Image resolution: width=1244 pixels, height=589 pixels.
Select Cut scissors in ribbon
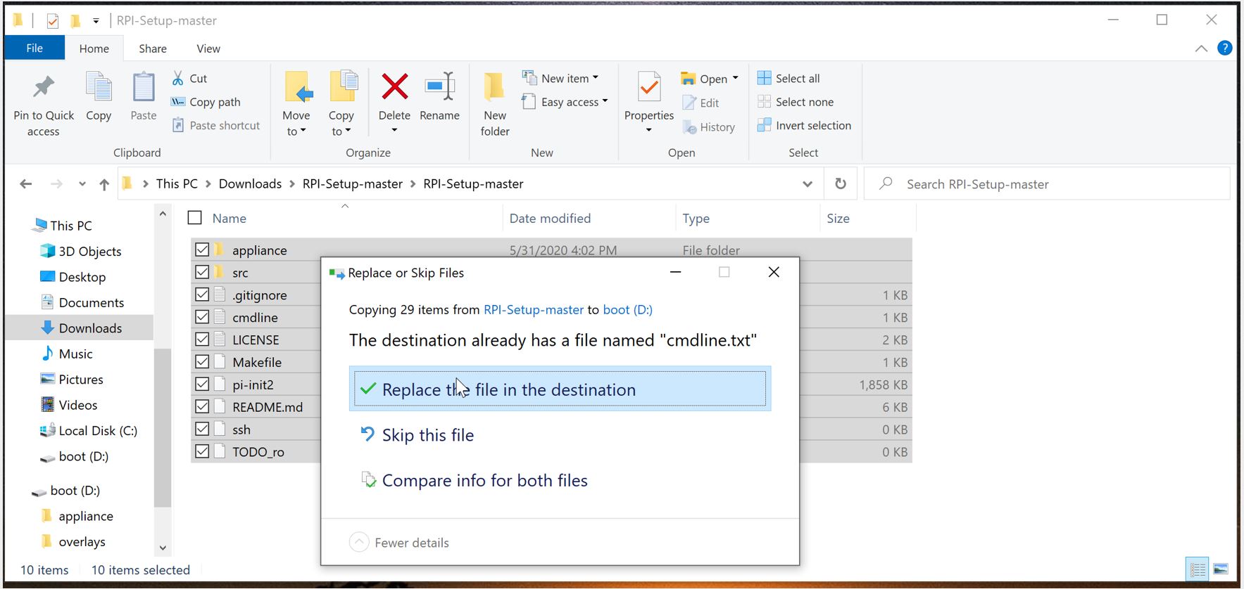(189, 79)
